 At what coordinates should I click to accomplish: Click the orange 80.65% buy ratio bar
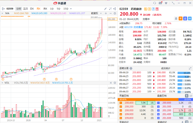coord(148,99)
